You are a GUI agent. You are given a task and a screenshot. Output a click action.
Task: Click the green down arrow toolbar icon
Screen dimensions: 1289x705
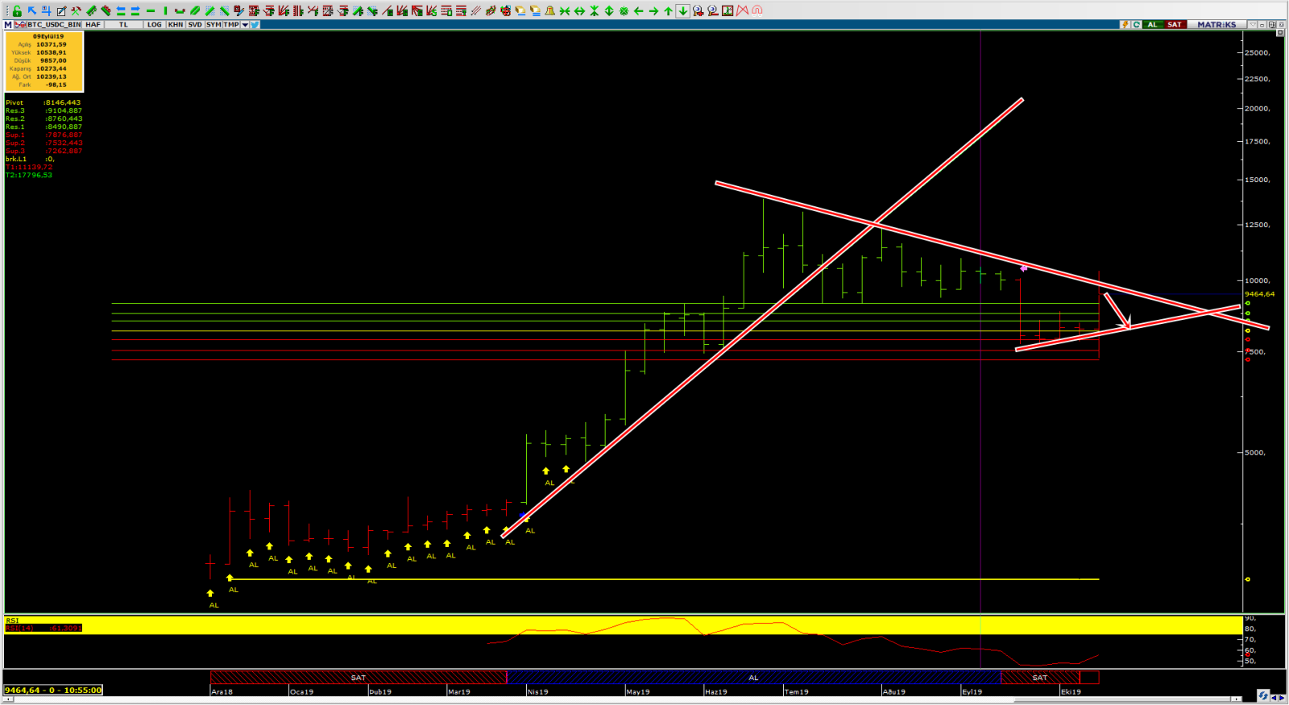pyautogui.click(x=682, y=10)
